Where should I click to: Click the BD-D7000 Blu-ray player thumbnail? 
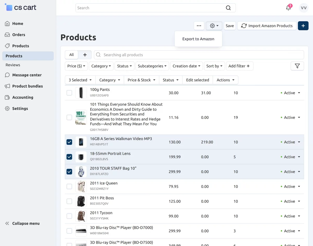(81, 231)
